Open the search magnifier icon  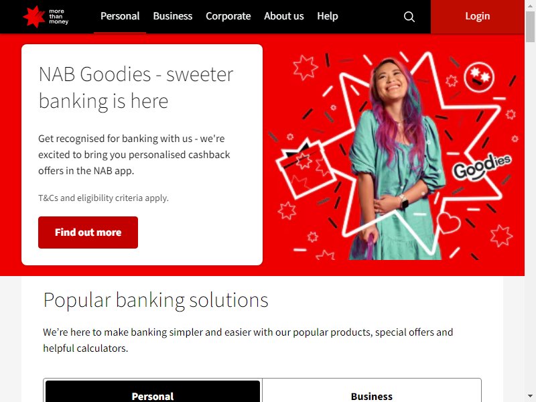pyautogui.click(x=409, y=17)
